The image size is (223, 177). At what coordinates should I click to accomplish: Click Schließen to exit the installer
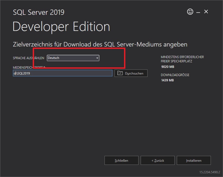pyautogui.click(x=121, y=160)
